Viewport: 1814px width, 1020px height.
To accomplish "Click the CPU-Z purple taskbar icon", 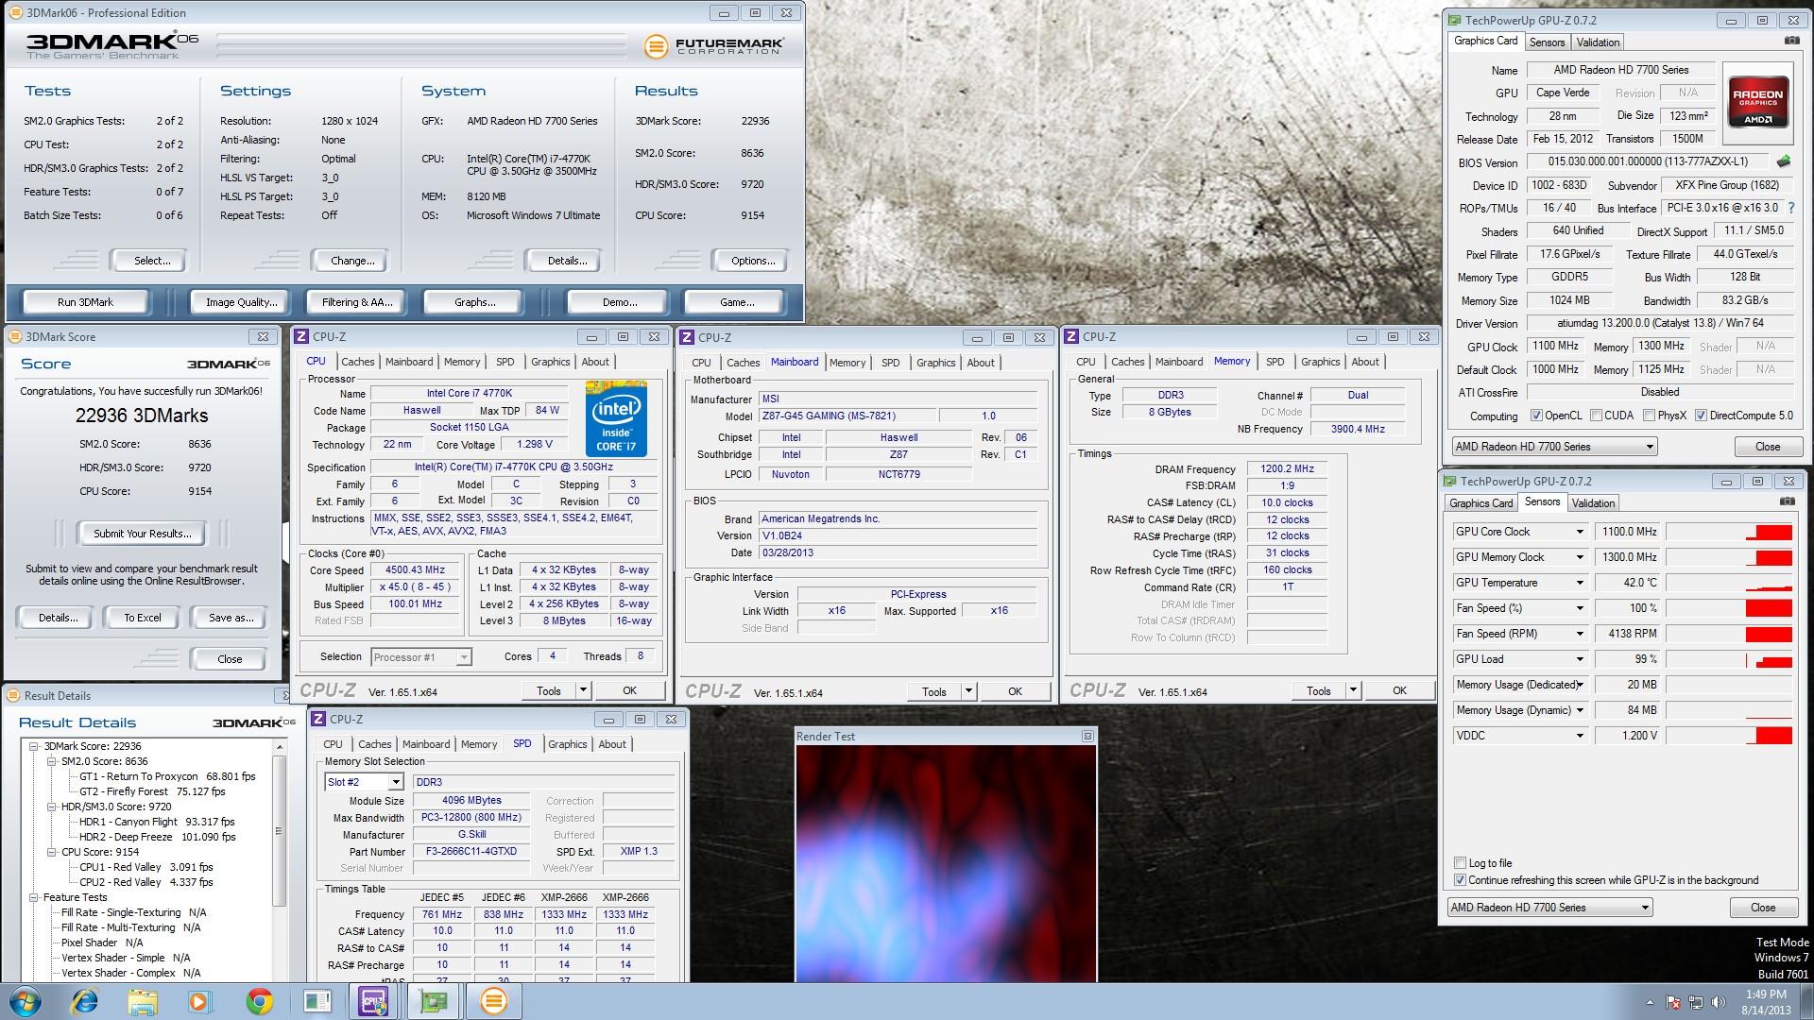I will 373,1001.
